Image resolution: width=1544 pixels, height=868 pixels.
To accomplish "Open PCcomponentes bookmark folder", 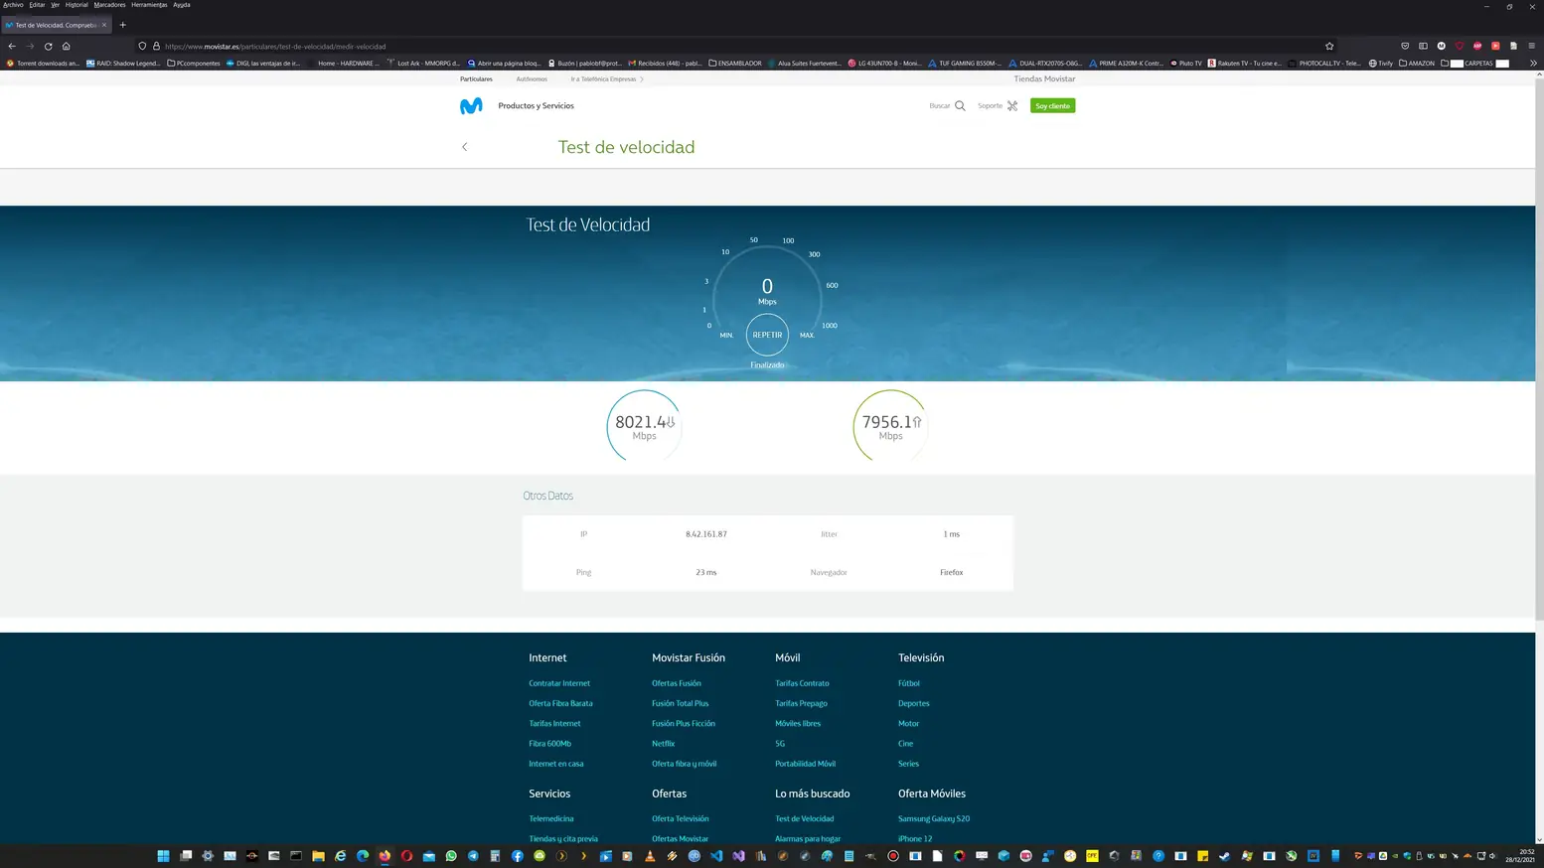I will [194, 63].
